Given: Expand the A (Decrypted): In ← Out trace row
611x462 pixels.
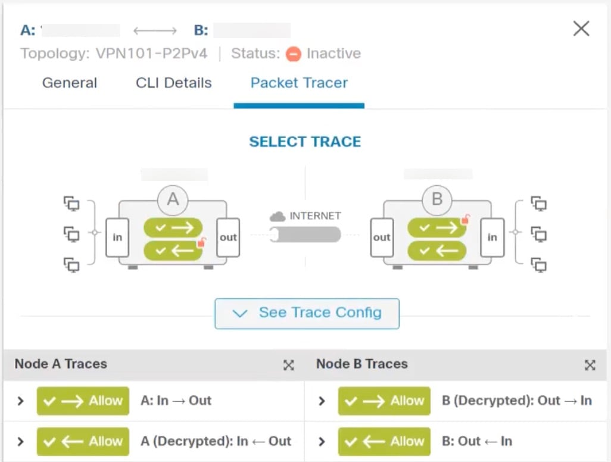Looking at the screenshot, I should click(x=21, y=441).
